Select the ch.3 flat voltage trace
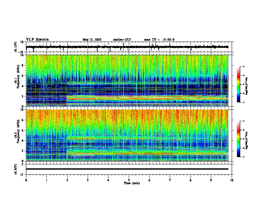The image size is (261, 202). point(127,169)
